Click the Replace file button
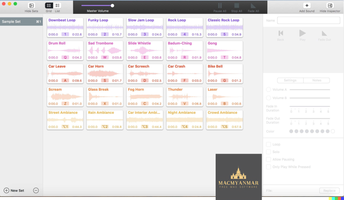This screenshot has width=344, height=200. coord(329,191)
